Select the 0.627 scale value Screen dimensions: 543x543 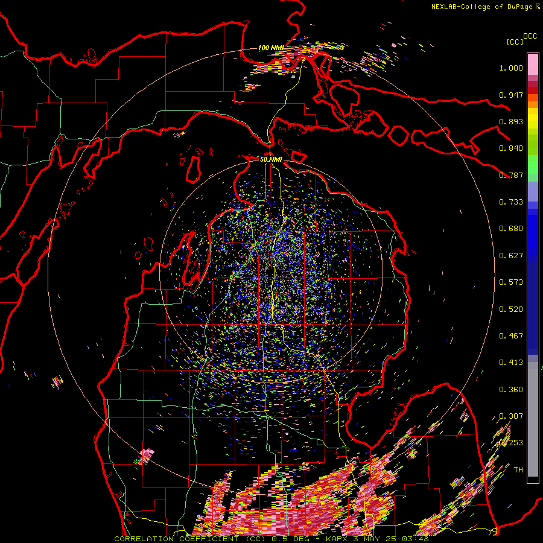tap(511, 256)
